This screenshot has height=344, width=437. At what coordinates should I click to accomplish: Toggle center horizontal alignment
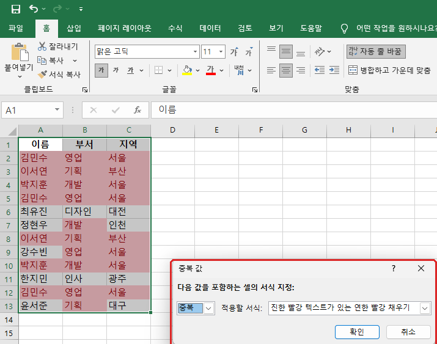tap(286, 70)
